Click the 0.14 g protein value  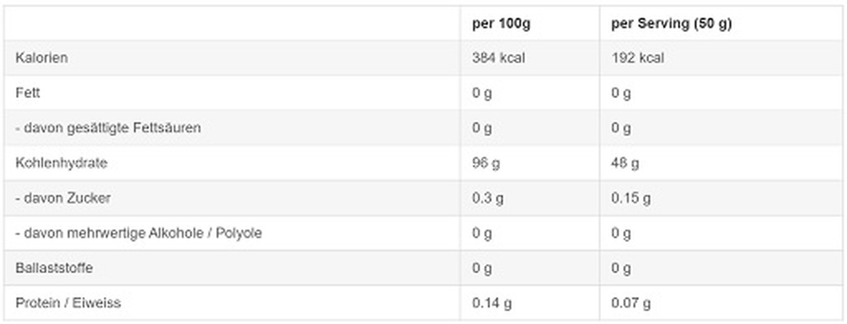[x=492, y=303]
